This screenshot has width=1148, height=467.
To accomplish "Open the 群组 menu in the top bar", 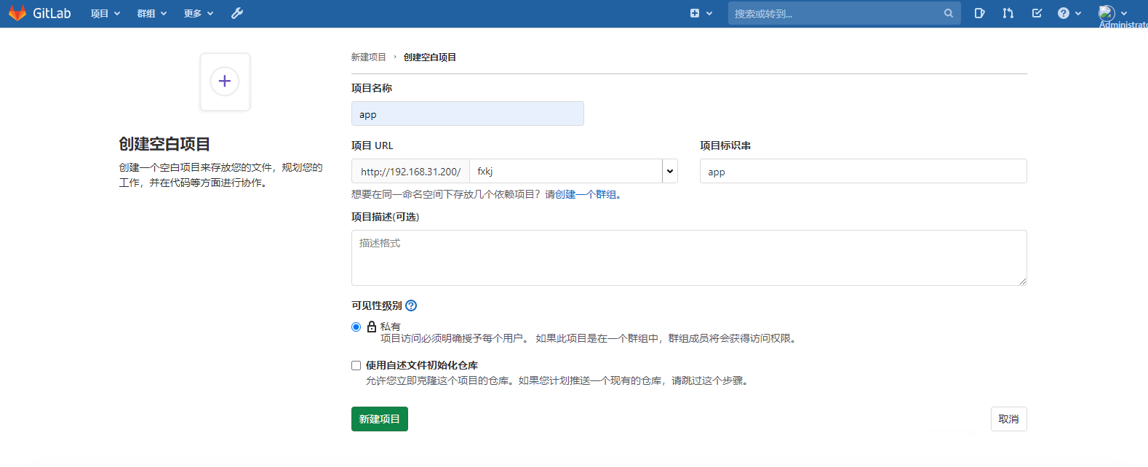I will point(152,13).
